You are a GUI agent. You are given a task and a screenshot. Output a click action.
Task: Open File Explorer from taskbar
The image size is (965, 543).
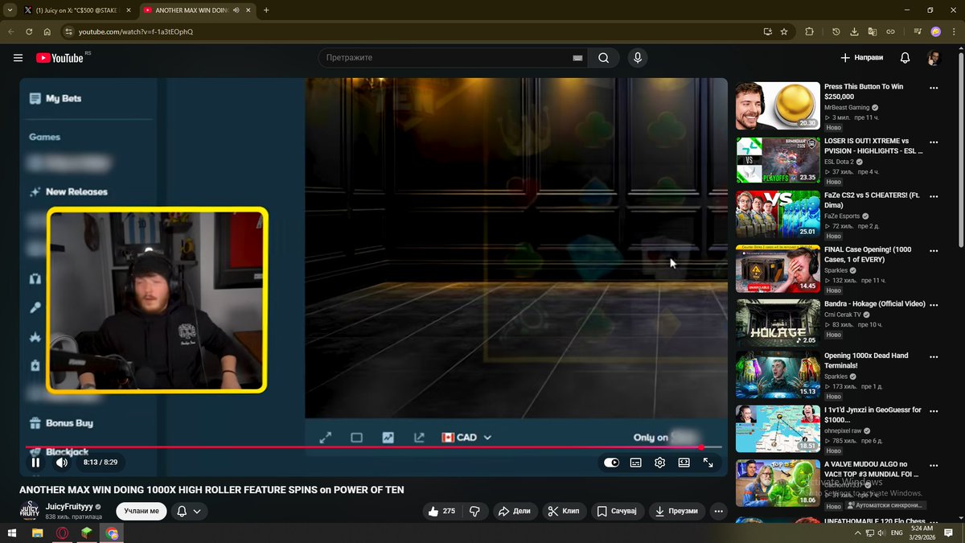click(38, 533)
